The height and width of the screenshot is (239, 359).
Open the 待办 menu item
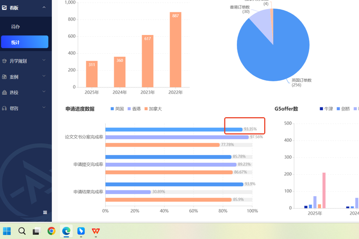[x=15, y=26]
